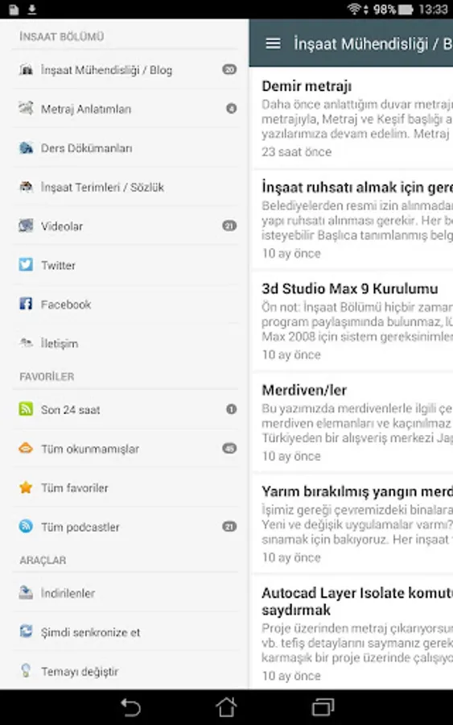Tap the İnşaat Terimleri / Sözlük icon
Viewport: 453px width, 725px height.
(26, 187)
